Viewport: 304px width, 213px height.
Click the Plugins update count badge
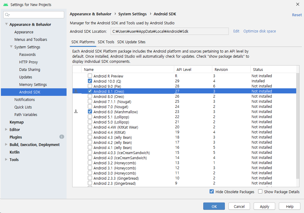tap(62, 137)
